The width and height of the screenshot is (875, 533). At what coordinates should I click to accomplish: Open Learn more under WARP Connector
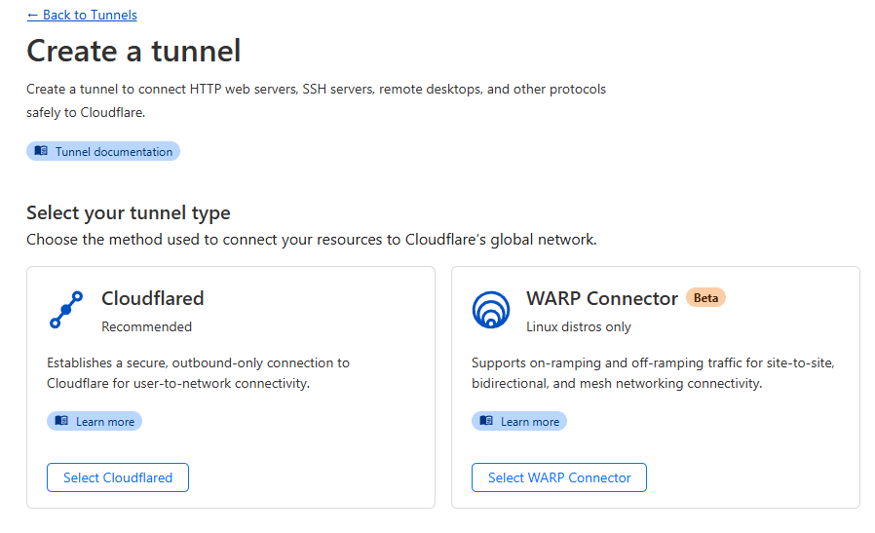point(519,421)
